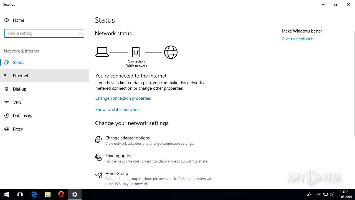Open File Explorer from taskbar
Image resolution: width=355 pixels, height=200 pixels.
[48, 194]
